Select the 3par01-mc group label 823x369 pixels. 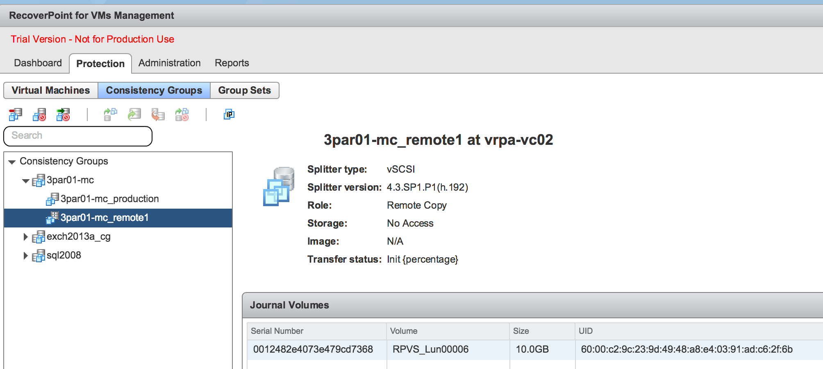pyautogui.click(x=70, y=180)
